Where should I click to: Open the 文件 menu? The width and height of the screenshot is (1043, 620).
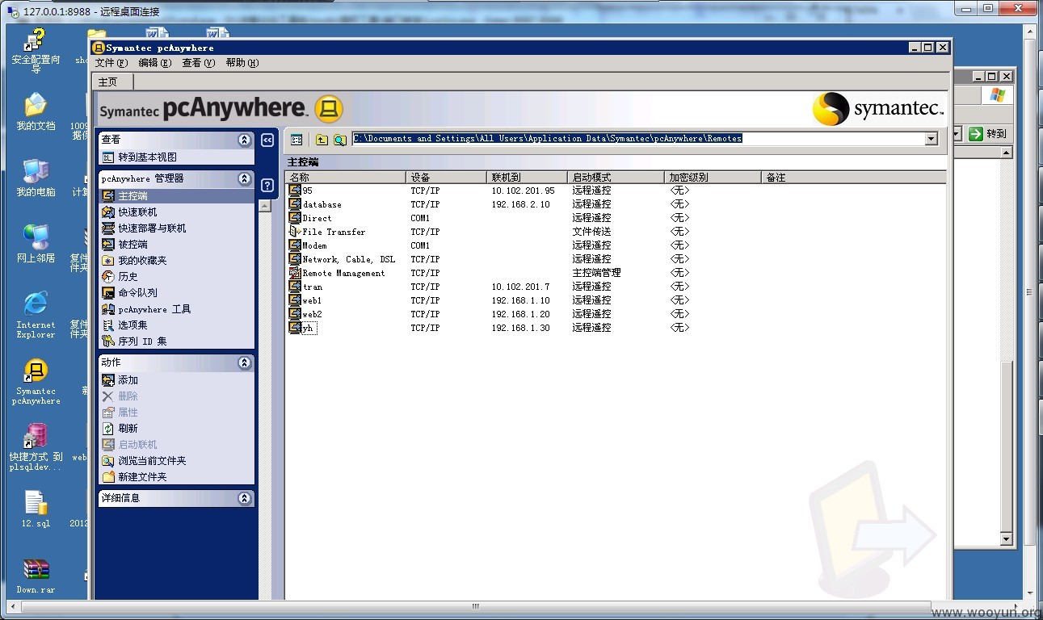(111, 62)
